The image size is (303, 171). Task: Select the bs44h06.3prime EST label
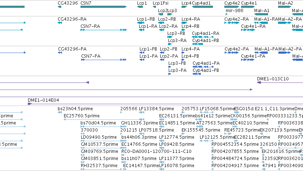(x=139, y=138)
